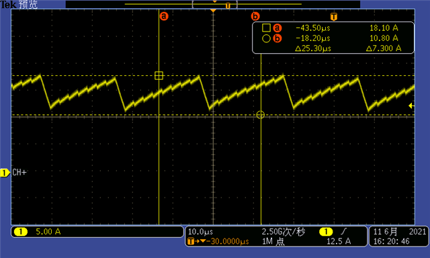Click the 2.50G sample rate readout

pos(284,232)
